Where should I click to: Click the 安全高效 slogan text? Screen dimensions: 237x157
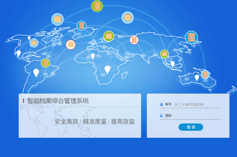66,122
